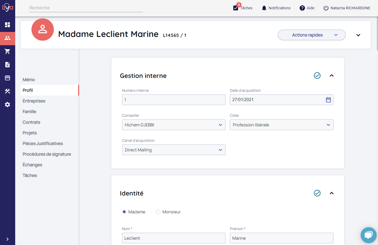Click the Prénom field with Marine
This screenshot has height=245, width=378.
pos(282,238)
